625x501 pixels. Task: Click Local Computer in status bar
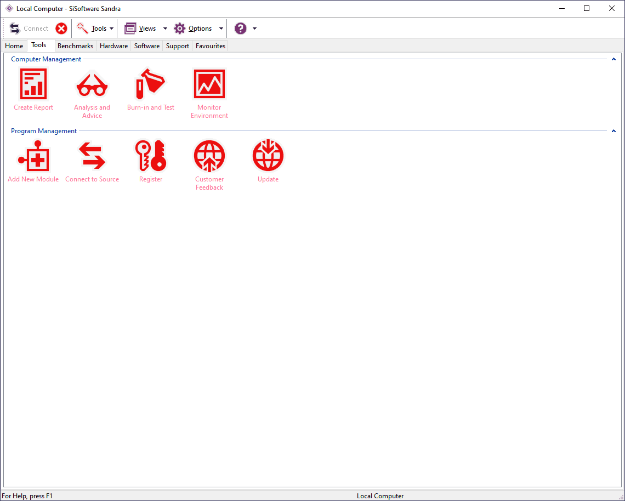coord(380,496)
